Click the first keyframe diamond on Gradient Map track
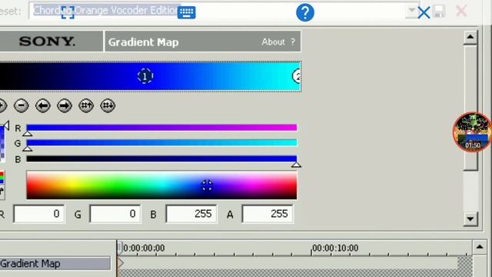This screenshot has height=277, width=492. 121,263
